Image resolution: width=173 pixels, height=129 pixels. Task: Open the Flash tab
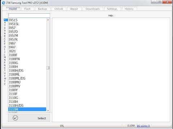pyautogui.click(x=27, y=9)
